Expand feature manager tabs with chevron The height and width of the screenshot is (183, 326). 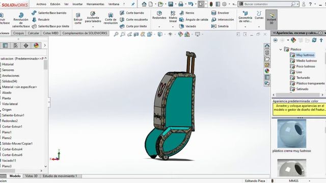pos(45,45)
